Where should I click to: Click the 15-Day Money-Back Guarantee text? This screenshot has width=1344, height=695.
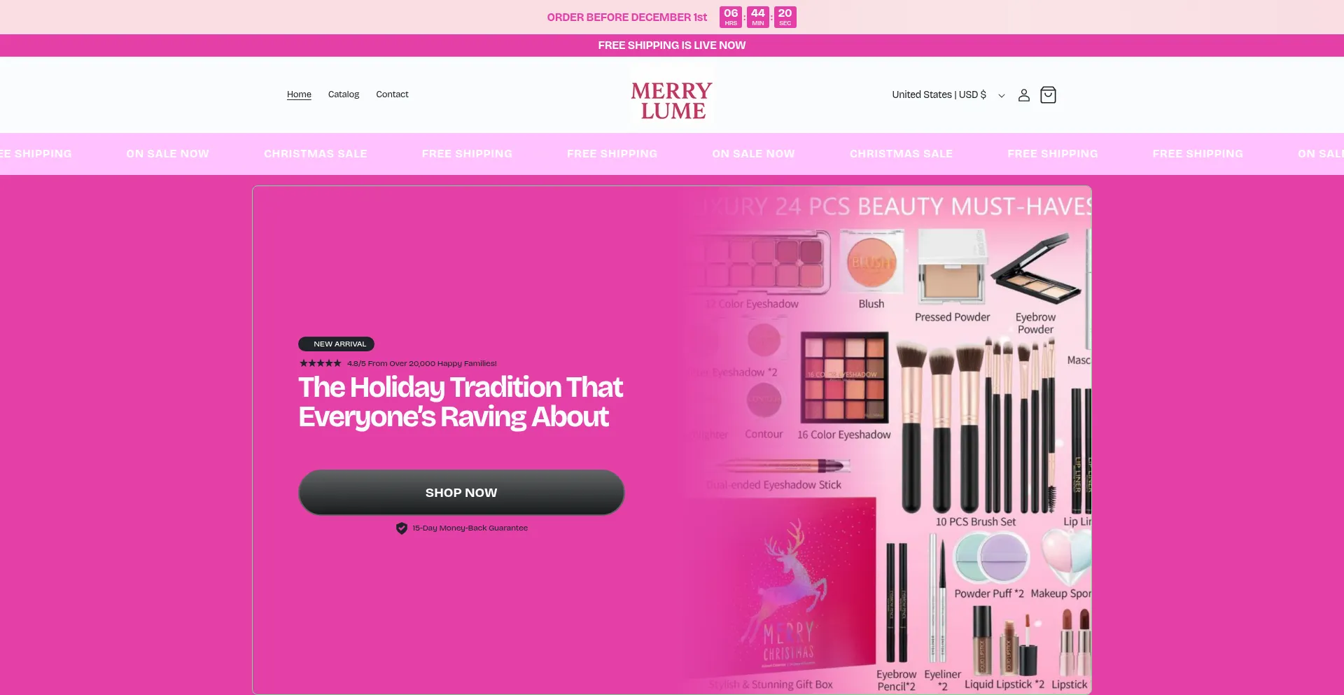click(470, 528)
